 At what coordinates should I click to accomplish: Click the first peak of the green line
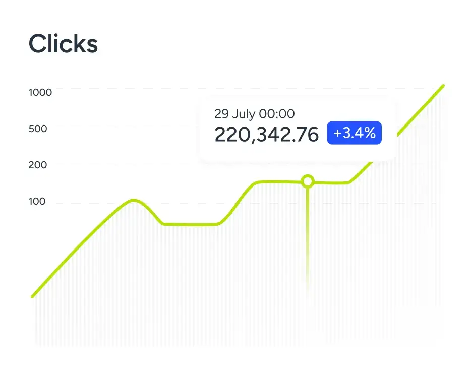(133, 200)
